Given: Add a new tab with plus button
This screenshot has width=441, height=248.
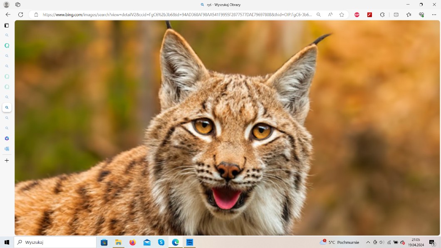Looking at the screenshot, I should [x=7, y=160].
